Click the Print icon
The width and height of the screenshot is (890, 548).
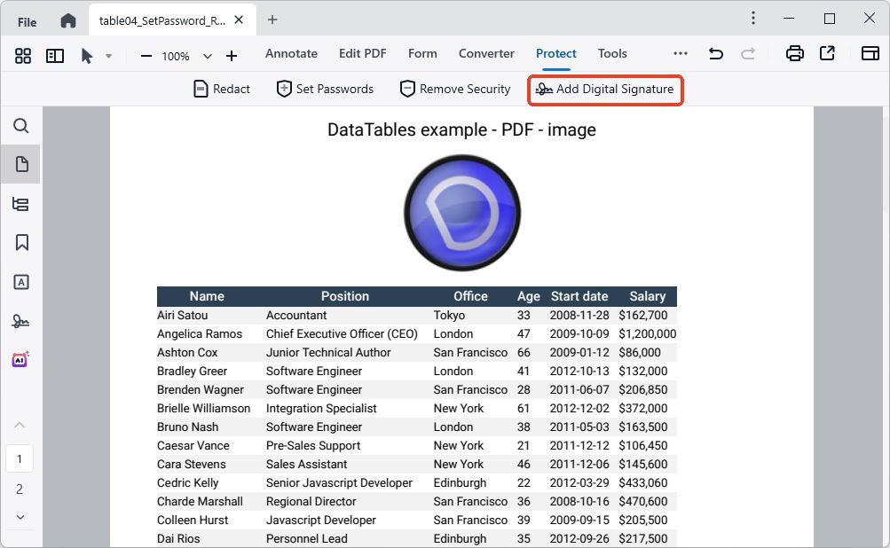(793, 53)
